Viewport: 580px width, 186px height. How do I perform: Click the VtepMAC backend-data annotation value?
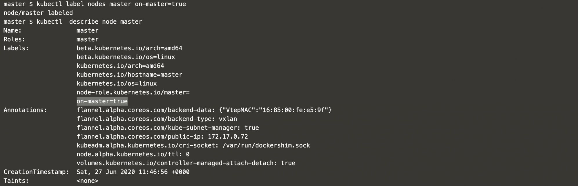pos(275,110)
